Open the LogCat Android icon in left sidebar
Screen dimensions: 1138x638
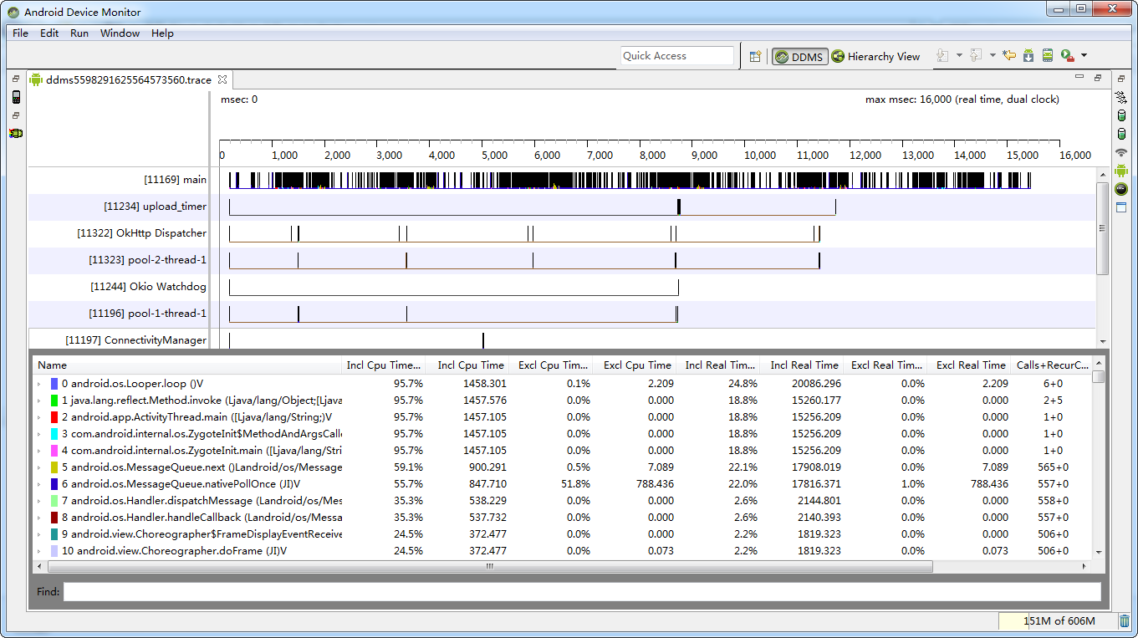click(16, 134)
